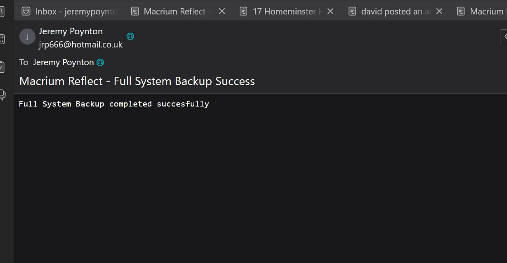
Task: Open the Tasks sidebar icon
Action: click(2, 67)
